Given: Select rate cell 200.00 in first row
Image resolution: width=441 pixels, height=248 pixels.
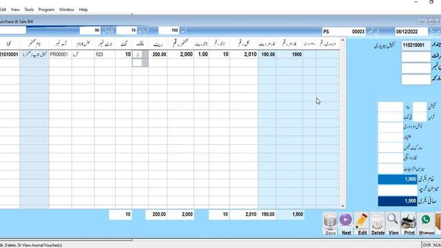Looking at the screenshot, I should (x=158, y=54).
